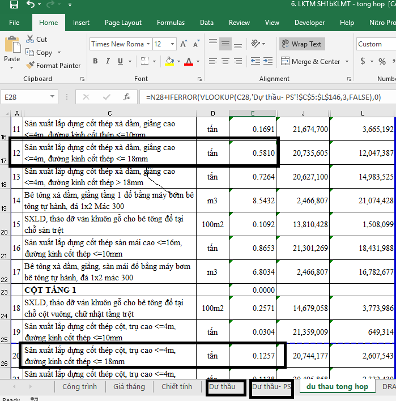
Task: Copy the selected cells
Action: 39,53
